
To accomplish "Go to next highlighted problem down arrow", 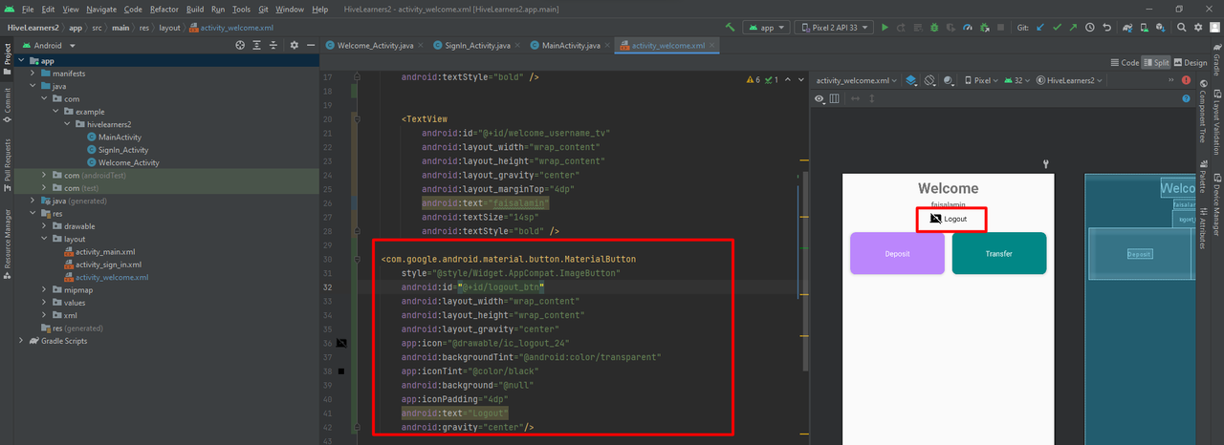I will pyautogui.click(x=800, y=79).
